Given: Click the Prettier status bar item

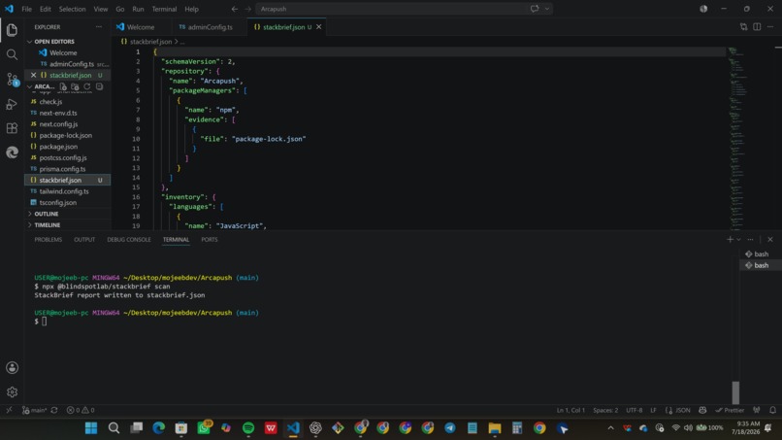Looking at the screenshot, I should pos(730,410).
